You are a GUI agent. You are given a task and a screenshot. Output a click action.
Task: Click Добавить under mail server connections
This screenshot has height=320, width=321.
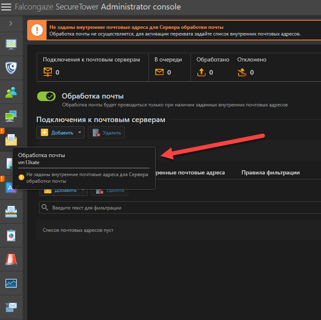(x=57, y=132)
